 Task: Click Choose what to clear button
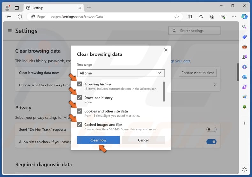pos(197,73)
